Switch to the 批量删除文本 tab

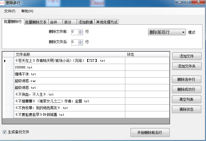[x=36, y=22]
